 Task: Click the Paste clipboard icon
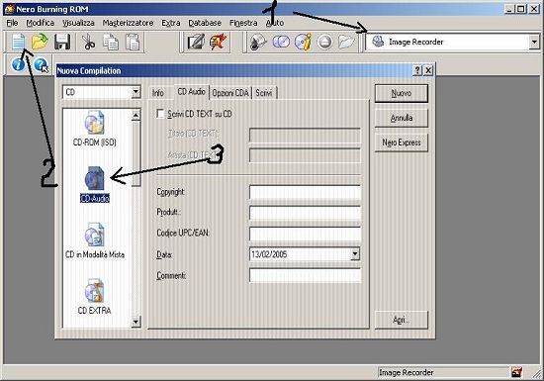pos(133,42)
